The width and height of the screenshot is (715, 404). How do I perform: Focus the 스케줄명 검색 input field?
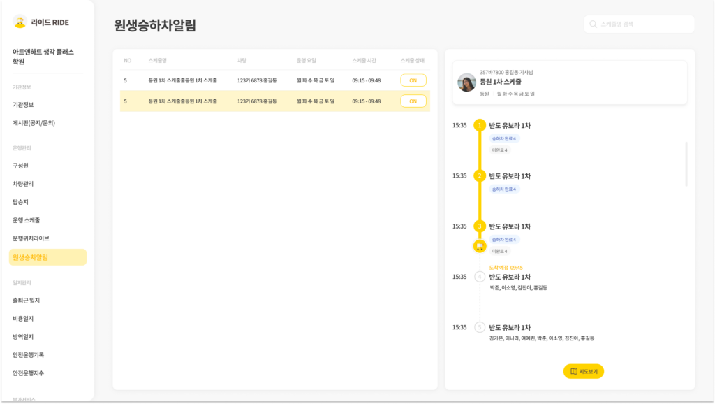coord(642,24)
